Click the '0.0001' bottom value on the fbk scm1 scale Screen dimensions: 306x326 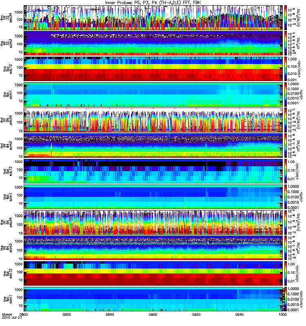(293, 310)
